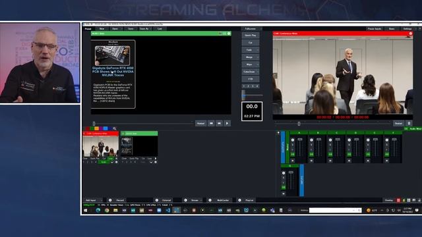Toggle the PlayList button

tap(249, 200)
